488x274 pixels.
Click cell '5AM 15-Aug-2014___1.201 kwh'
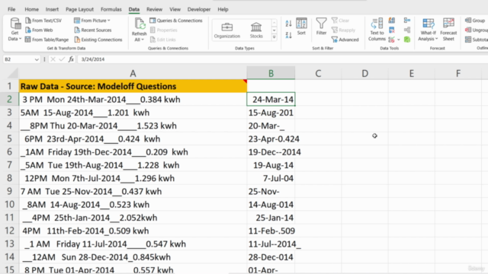(x=133, y=113)
